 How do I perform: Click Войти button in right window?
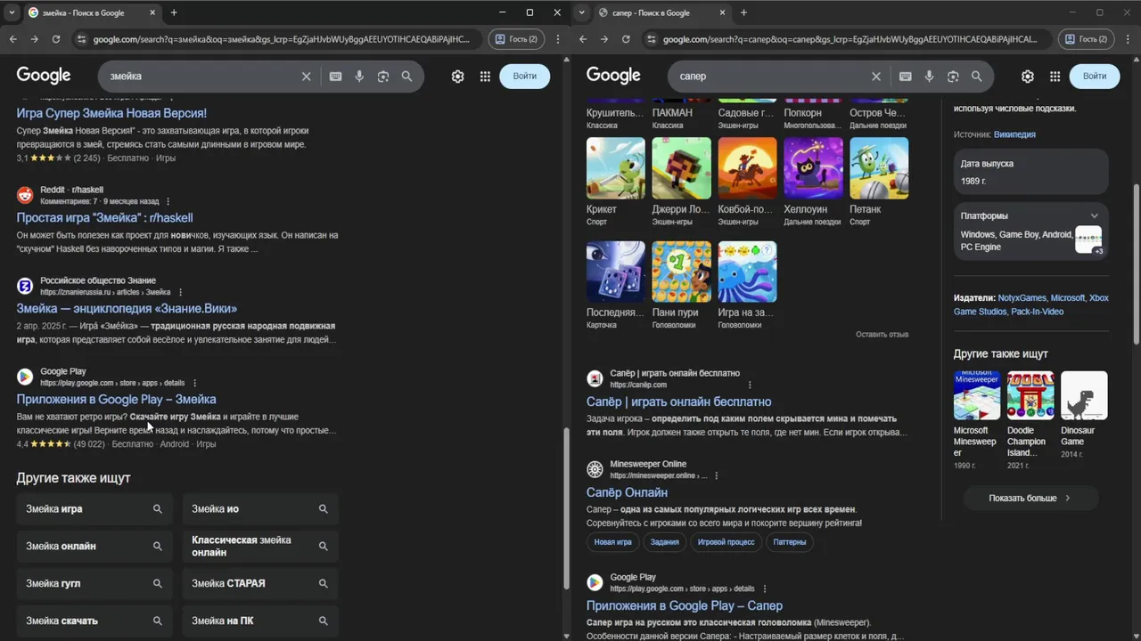pos(1095,77)
